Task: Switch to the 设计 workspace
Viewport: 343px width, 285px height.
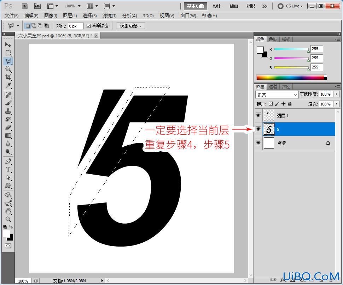Action: (217, 6)
